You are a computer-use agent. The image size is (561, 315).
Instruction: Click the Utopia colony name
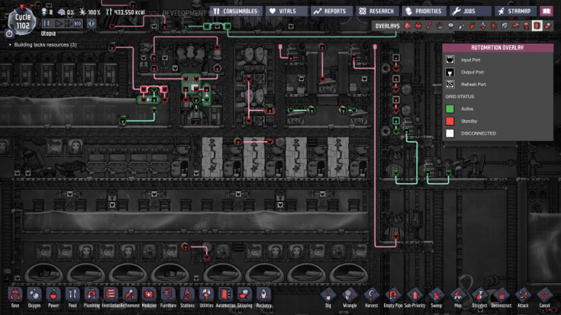48,33
